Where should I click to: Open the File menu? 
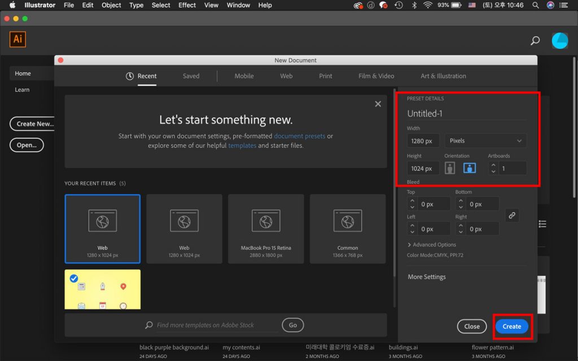coord(68,5)
